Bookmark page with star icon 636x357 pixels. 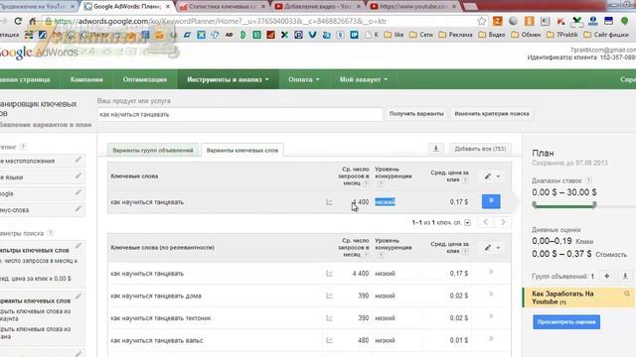click(481, 21)
